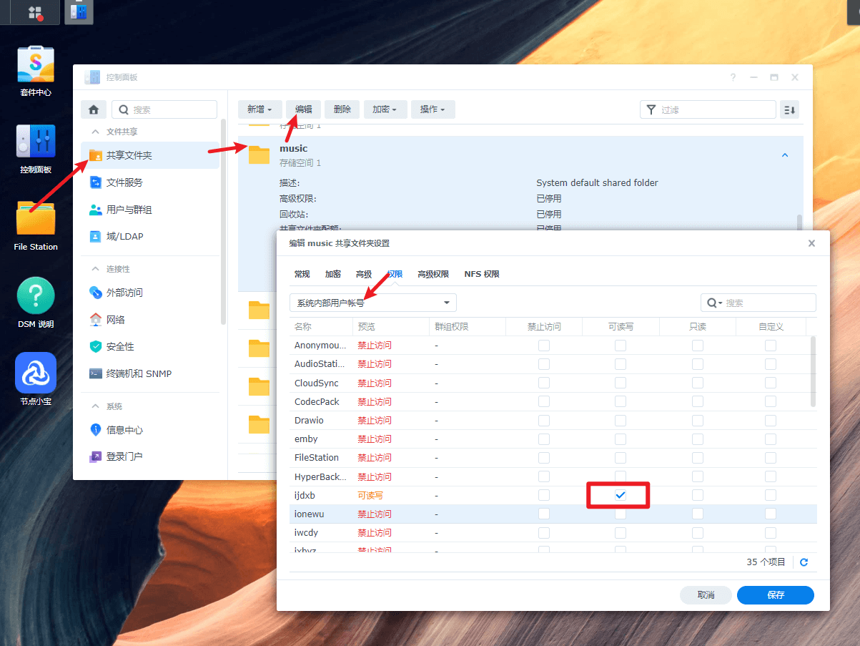This screenshot has width=860, height=646.
Task: Enable 只读 checkbox for emby
Action: pyautogui.click(x=697, y=439)
